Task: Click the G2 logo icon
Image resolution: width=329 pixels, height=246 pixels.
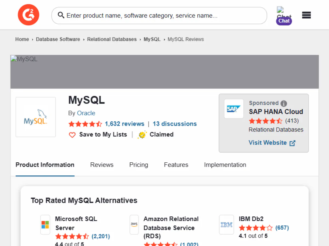Action: coord(29,15)
